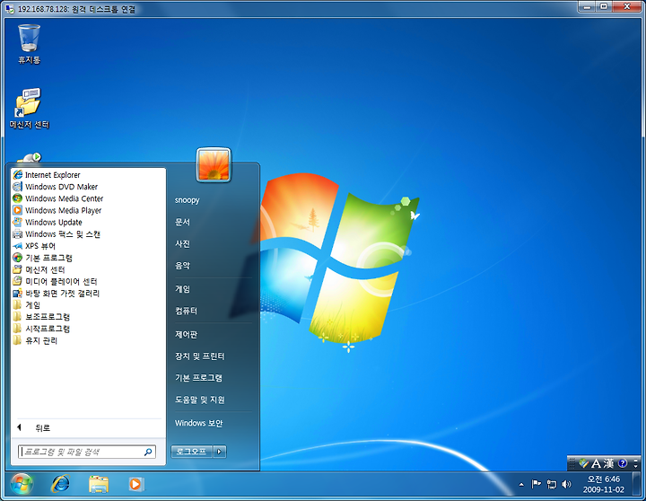Click the network tray icon
Image resolution: width=646 pixels, height=501 pixels.
[x=551, y=485]
